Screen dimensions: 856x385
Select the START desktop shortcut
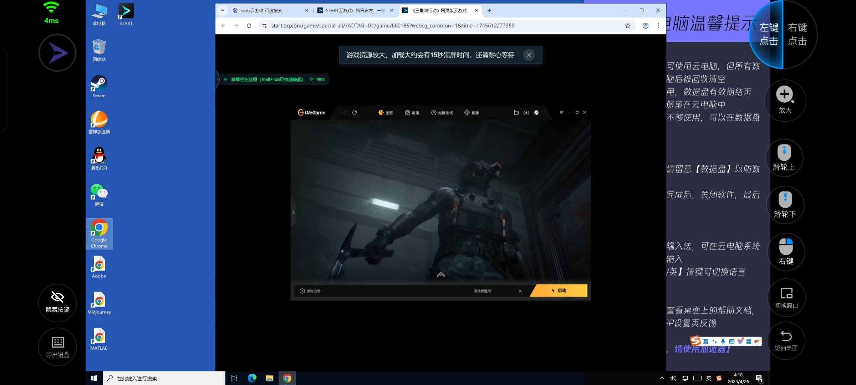126,15
